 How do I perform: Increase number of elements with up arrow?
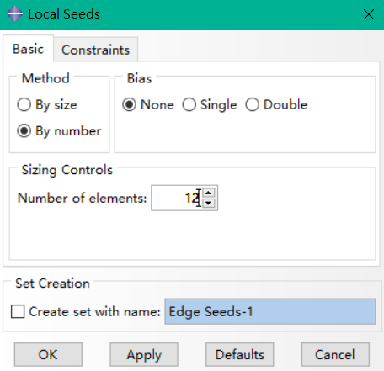pyautogui.click(x=208, y=193)
